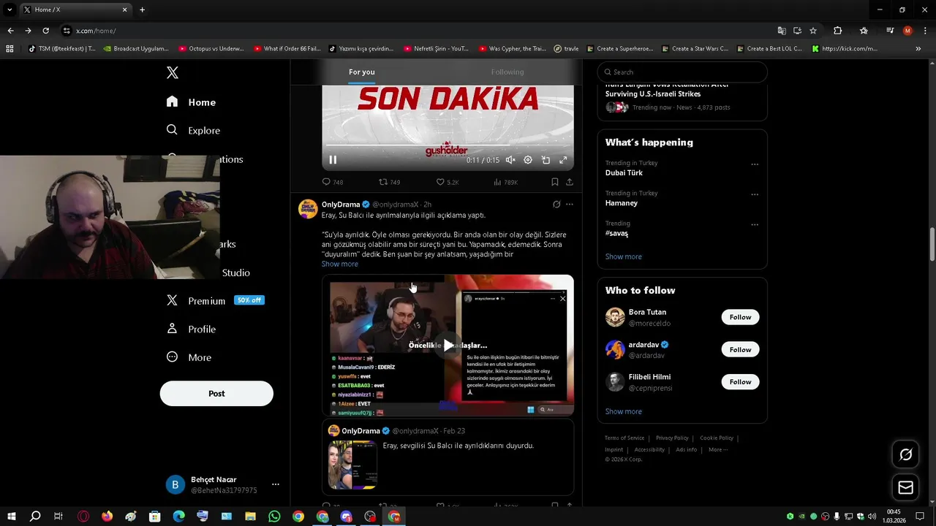
Task: Open Chrome profile avatar M
Action: [x=907, y=31]
